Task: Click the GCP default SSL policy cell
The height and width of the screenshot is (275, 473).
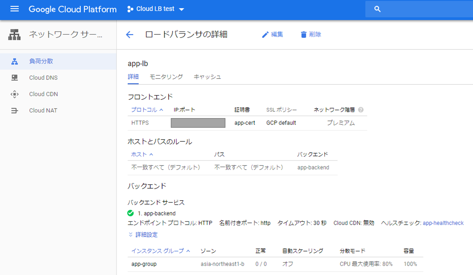Action: click(281, 123)
